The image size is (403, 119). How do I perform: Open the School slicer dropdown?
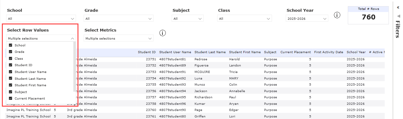[x=41, y=19]
